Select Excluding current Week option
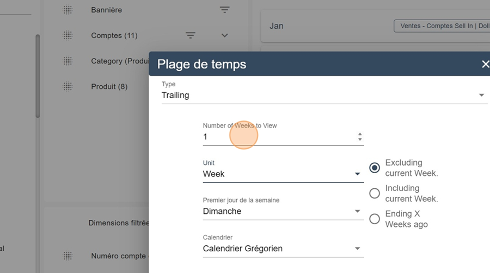Screen dimensions: 490x273 (x=375, y=168)
